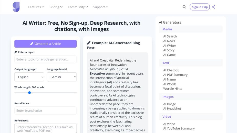Image resolution: width=237 pixels, height=133 pixels.
Task: Click the site logo icon
Action: (x=16, y=7)
